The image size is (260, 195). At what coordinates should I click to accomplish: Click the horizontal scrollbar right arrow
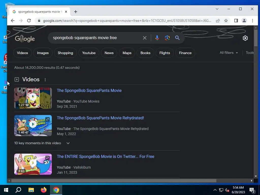(252, 181)
